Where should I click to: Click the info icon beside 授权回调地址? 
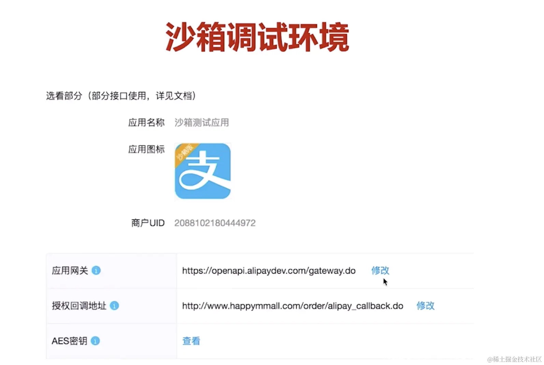(x=114, y=306)
